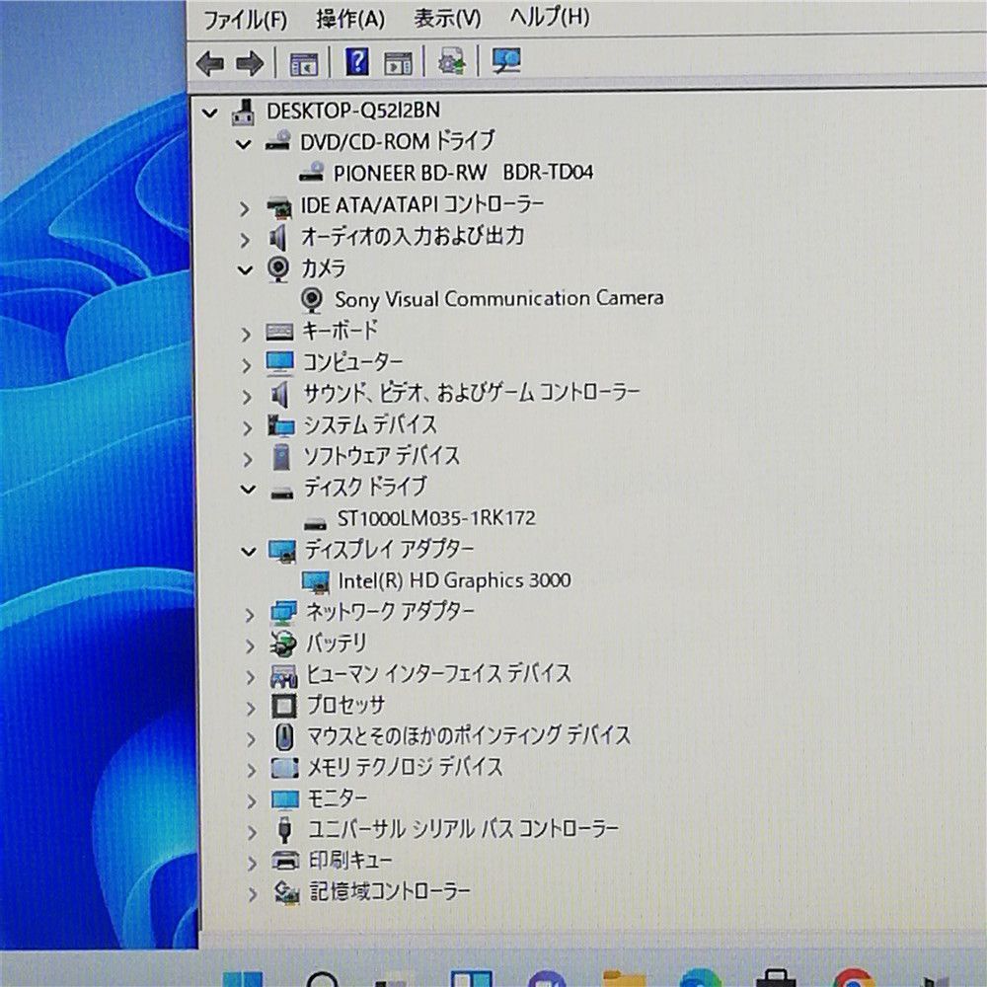Screen dimensions: 987x987
Task: Open the 表示(V) menu
Action: 447,18
